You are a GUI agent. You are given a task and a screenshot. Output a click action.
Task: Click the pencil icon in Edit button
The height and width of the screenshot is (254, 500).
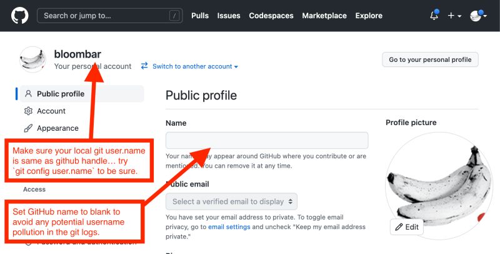click(x=399, y=227)
